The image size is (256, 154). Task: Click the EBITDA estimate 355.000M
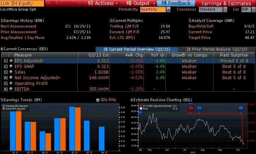[x=99, y=89]
